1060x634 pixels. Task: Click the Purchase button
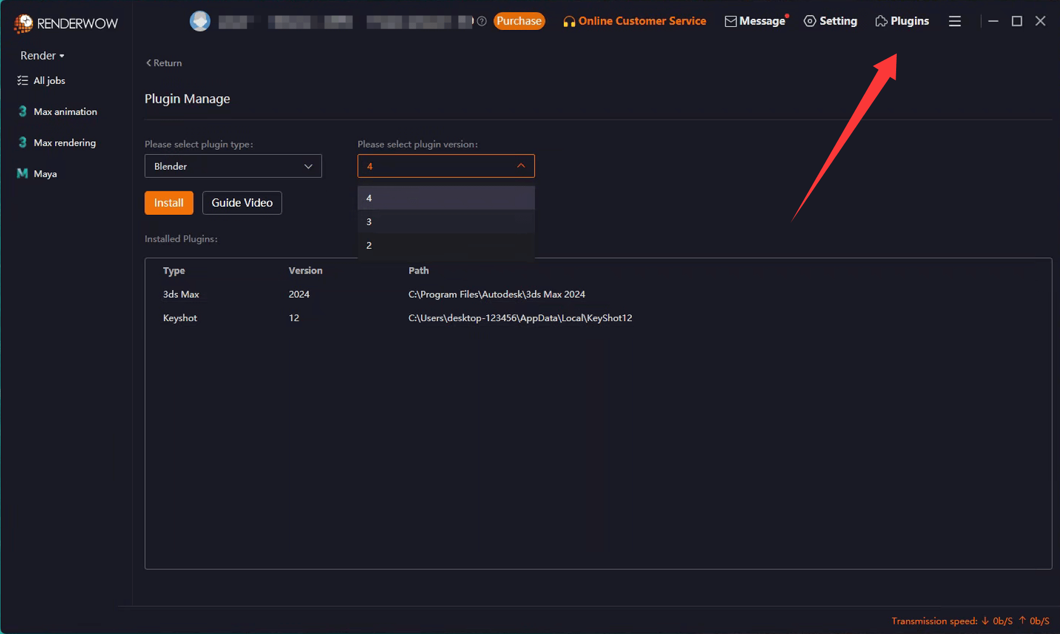[519, 21]
